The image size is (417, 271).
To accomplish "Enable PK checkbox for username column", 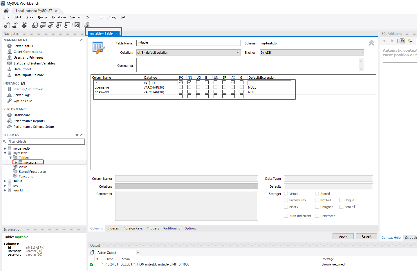I will [x=180, y=87].
